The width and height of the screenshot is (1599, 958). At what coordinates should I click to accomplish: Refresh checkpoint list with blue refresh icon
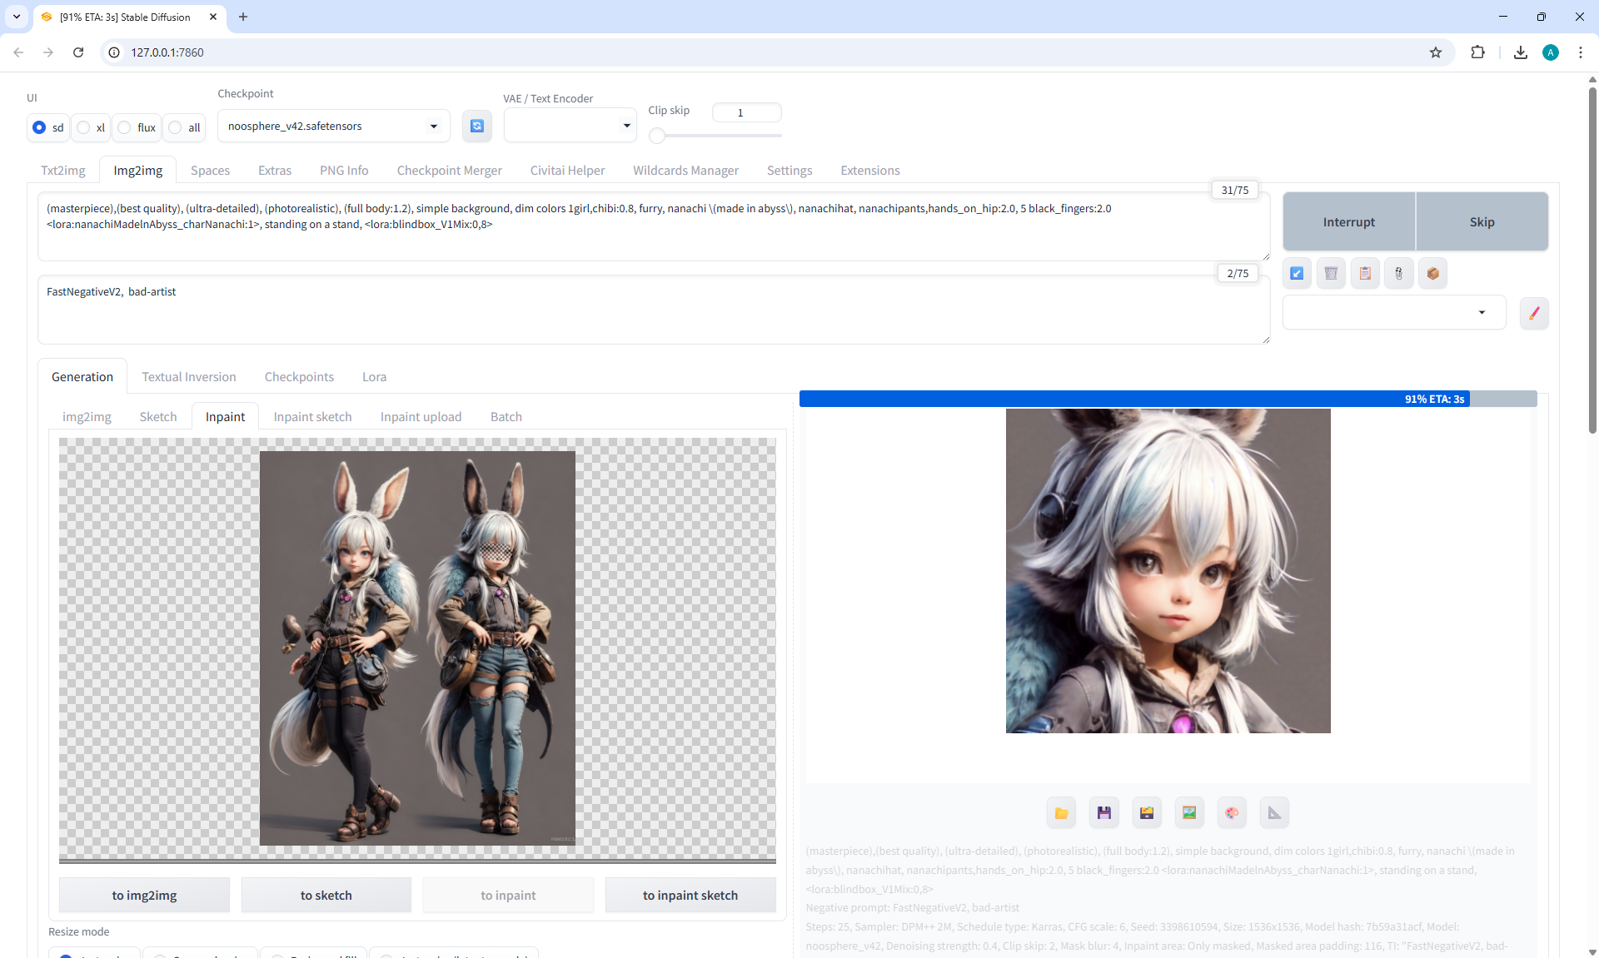point(476,126)
